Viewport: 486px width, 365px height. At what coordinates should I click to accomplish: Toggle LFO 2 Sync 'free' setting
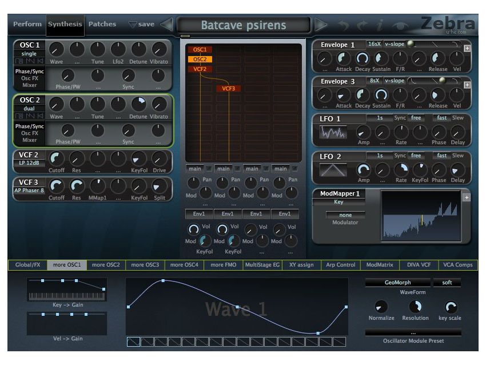click(x=416, y=156)
